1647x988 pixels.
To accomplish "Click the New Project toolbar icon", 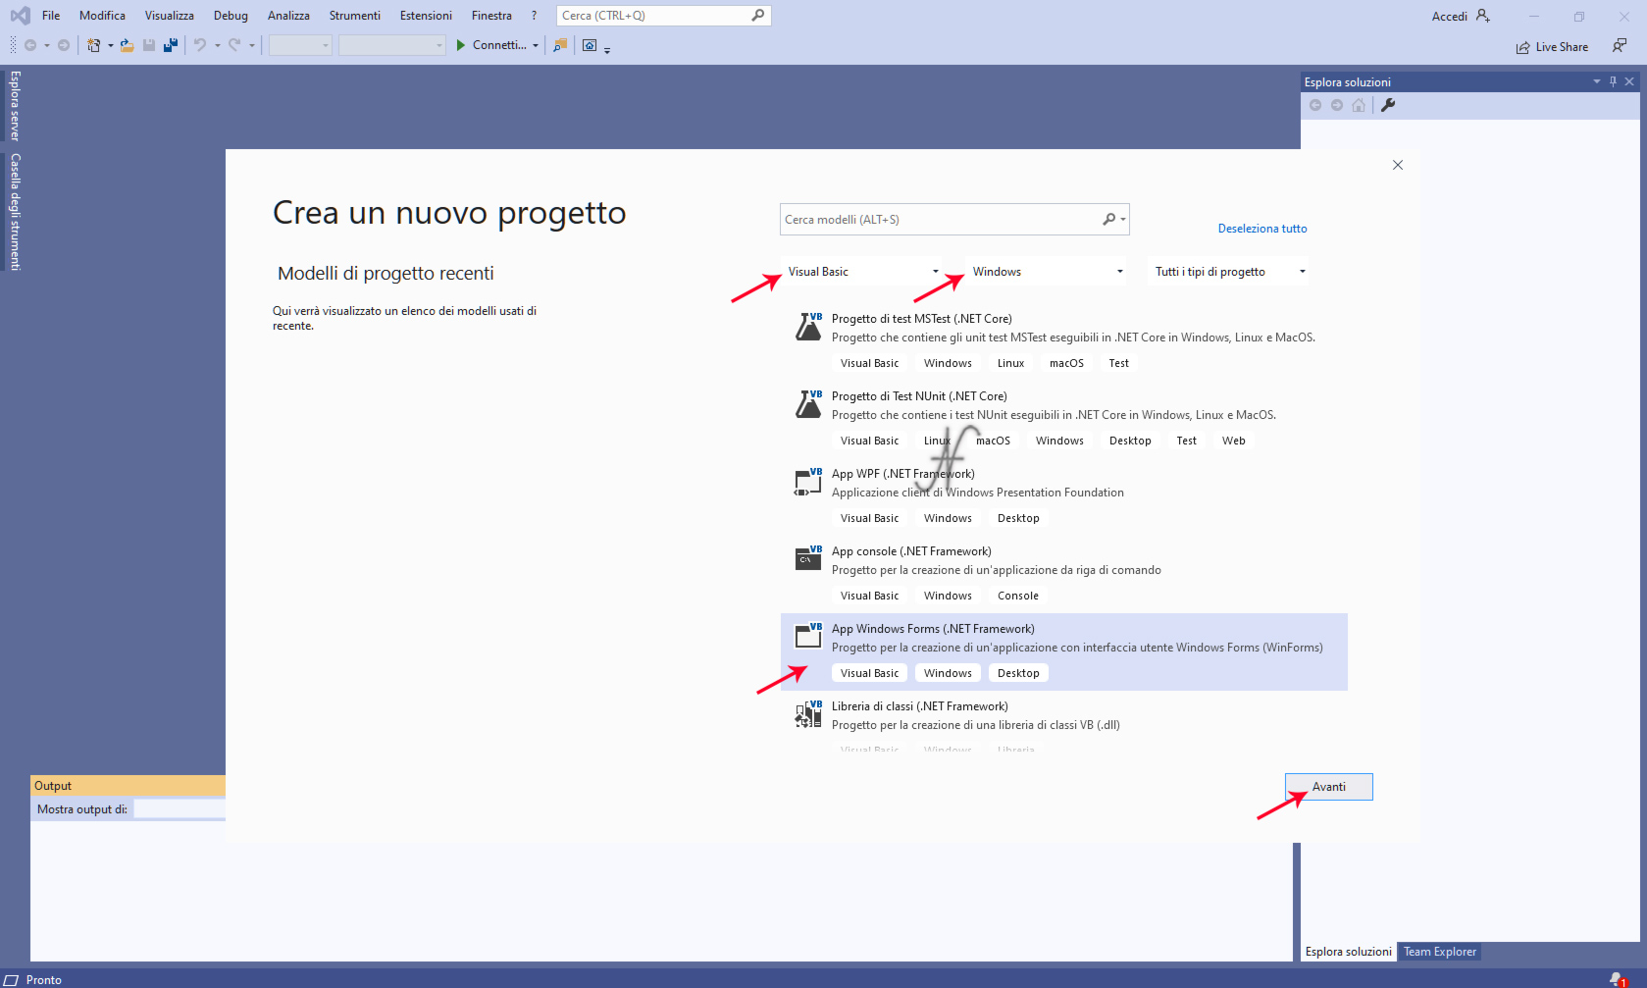I will (94, 45).
